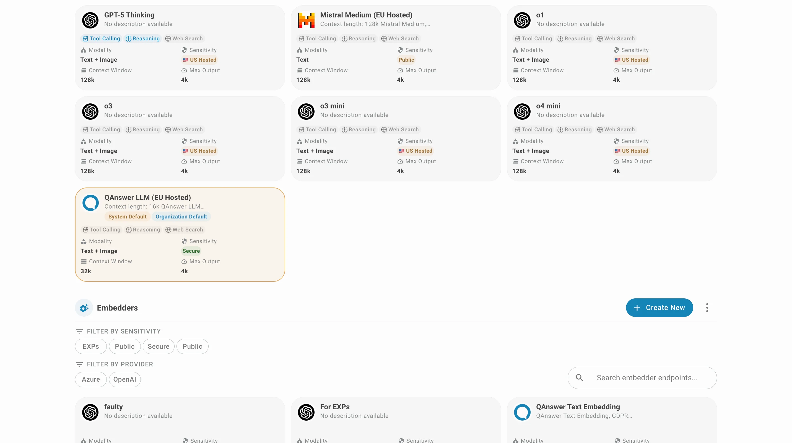The width and height of the screenshot is (792, 443).
Task: Click the US Hosted badge on the o3 card
Action: tap(199, 151)
